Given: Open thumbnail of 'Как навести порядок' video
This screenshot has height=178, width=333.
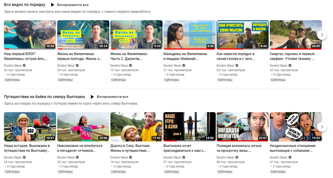Looking at the screenshot, I should pos(243,35).
